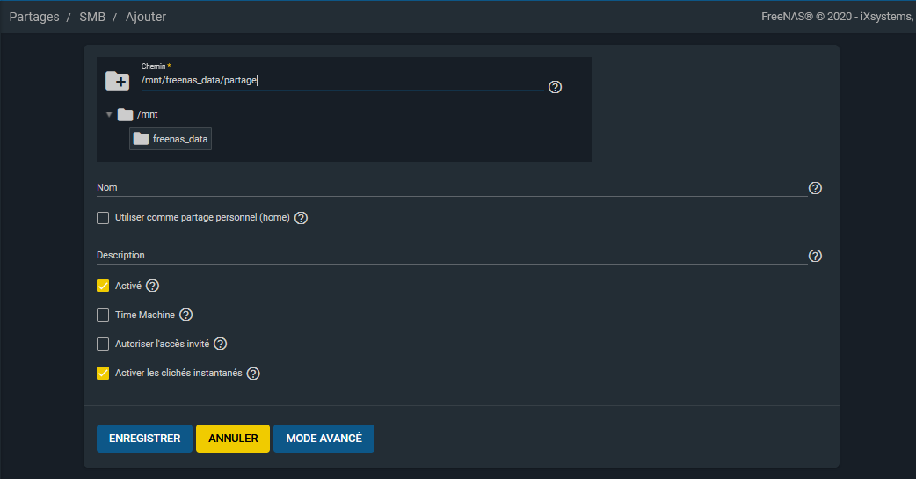This screenshot has height=479, width=916.
Task: Open the help icon for the Nom field
Action: coord(815,188)
